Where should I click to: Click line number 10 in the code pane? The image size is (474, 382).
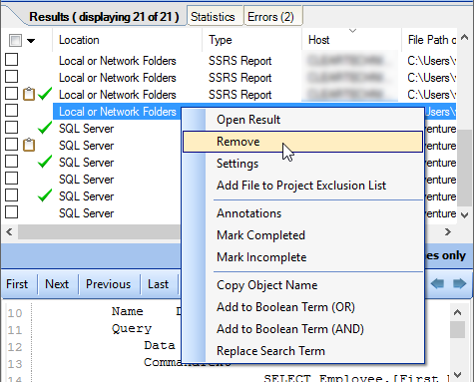tap(15, 313)
